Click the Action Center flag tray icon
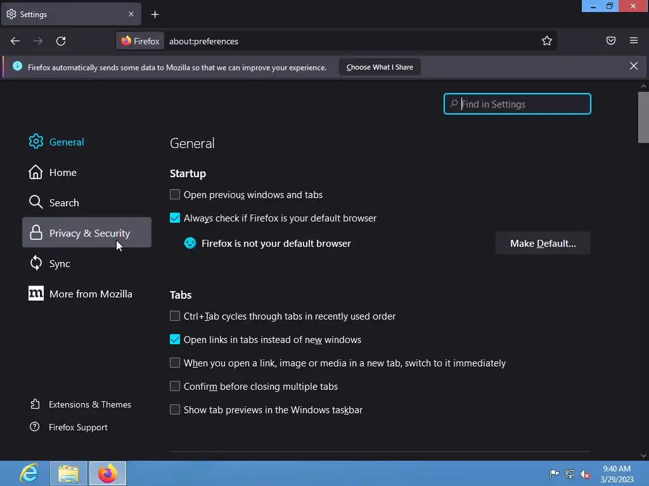Viewport: 649px width, 486px height. tap(554, 473)
